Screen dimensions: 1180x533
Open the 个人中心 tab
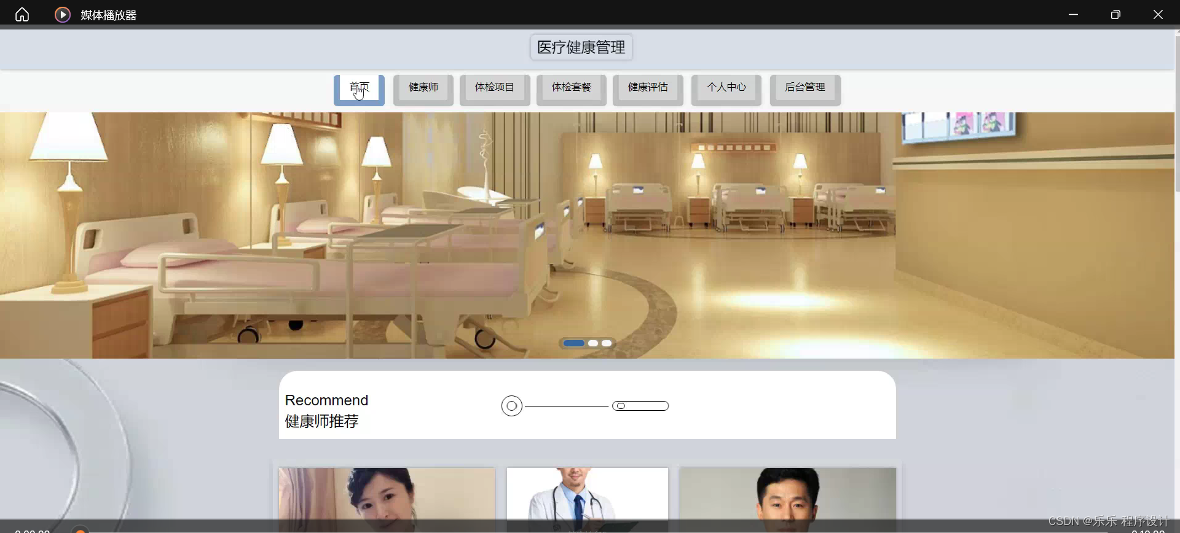click(x=726, y=90)
